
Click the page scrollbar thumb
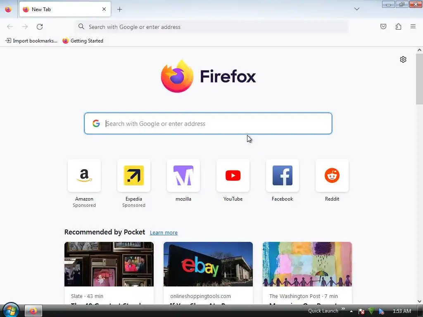click(x=419, y=79)
